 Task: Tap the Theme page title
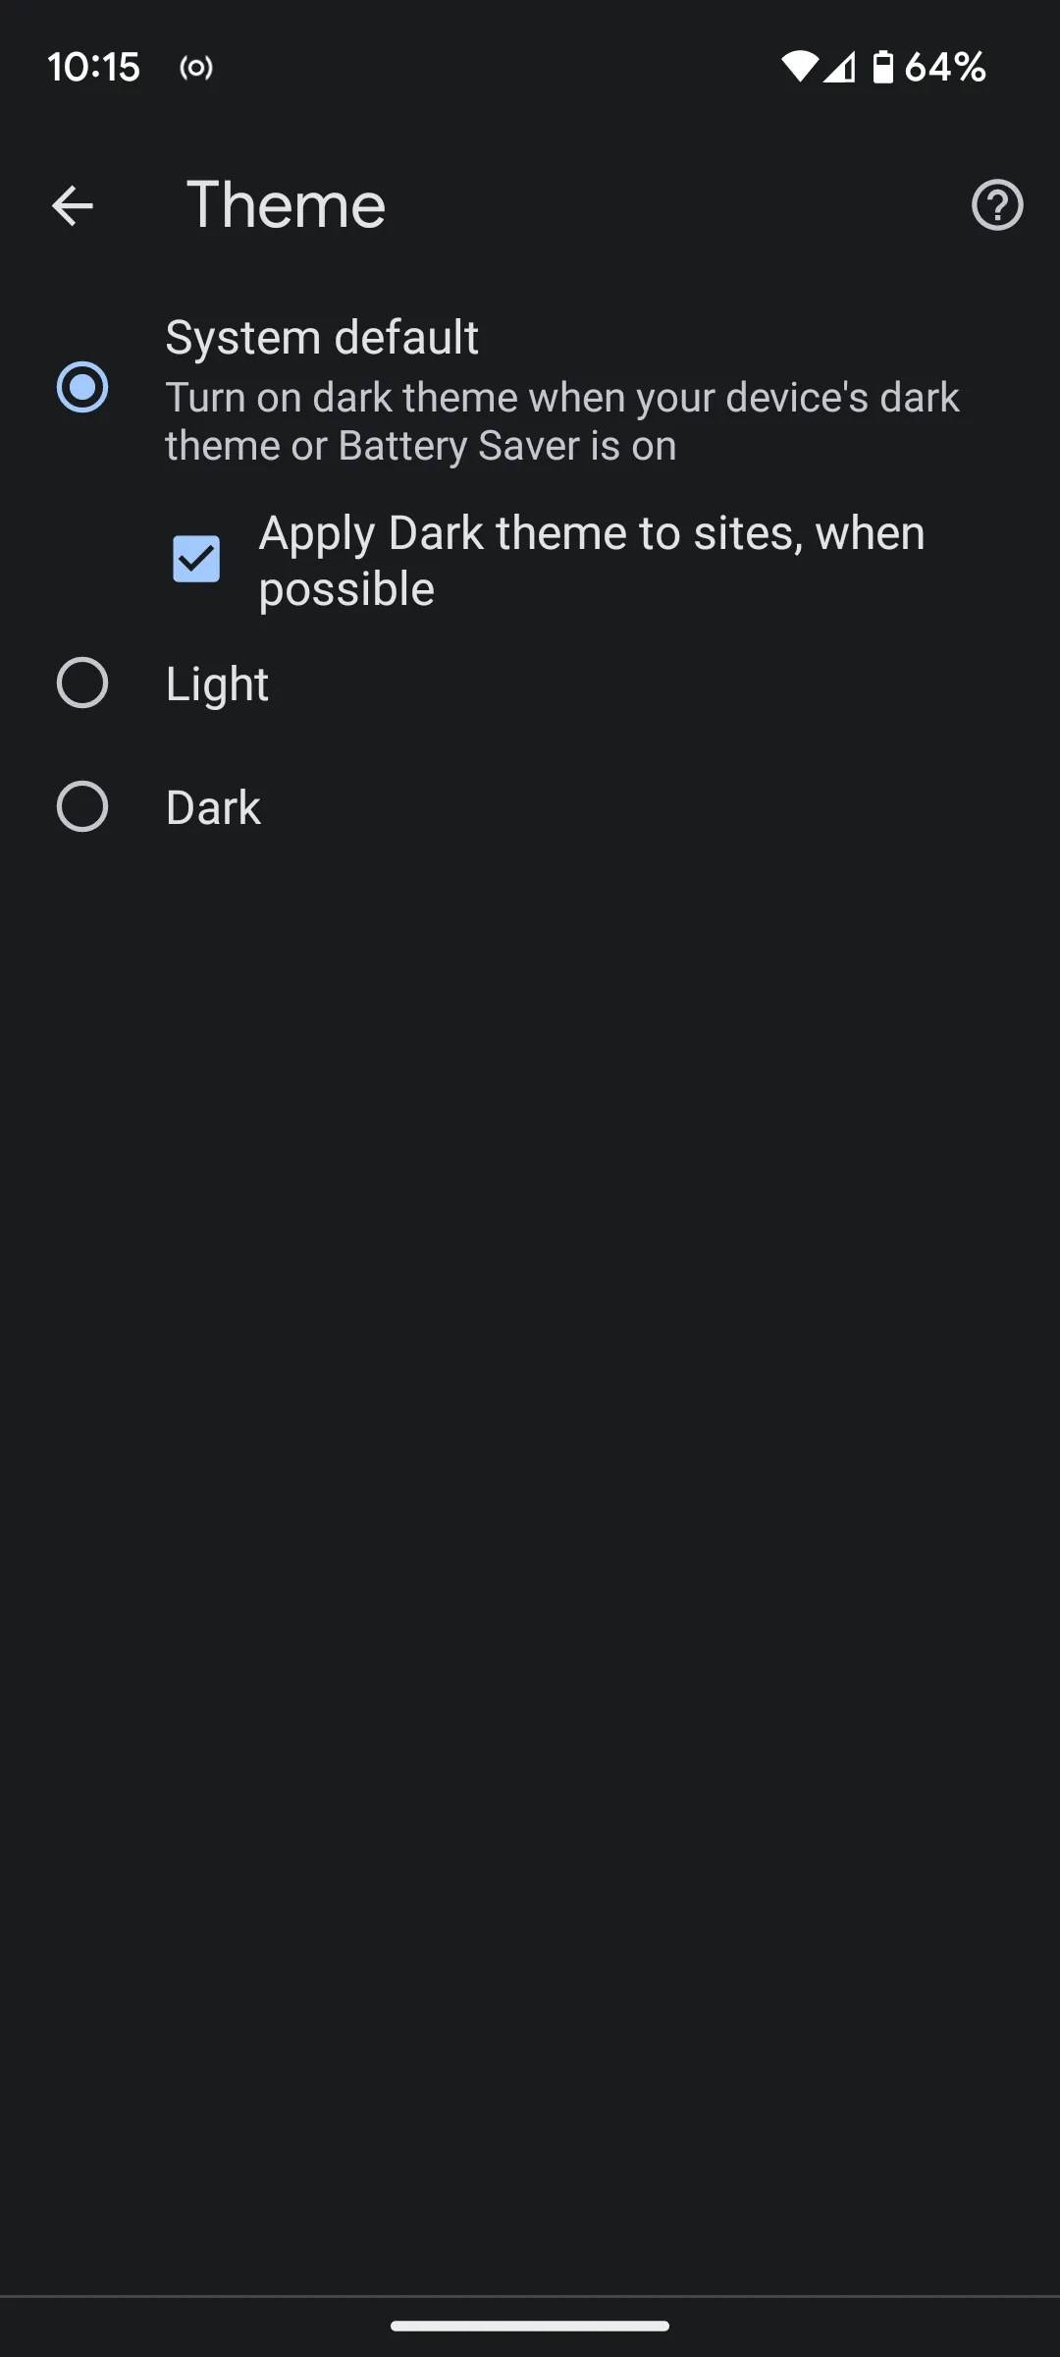(x=285, y=204)
